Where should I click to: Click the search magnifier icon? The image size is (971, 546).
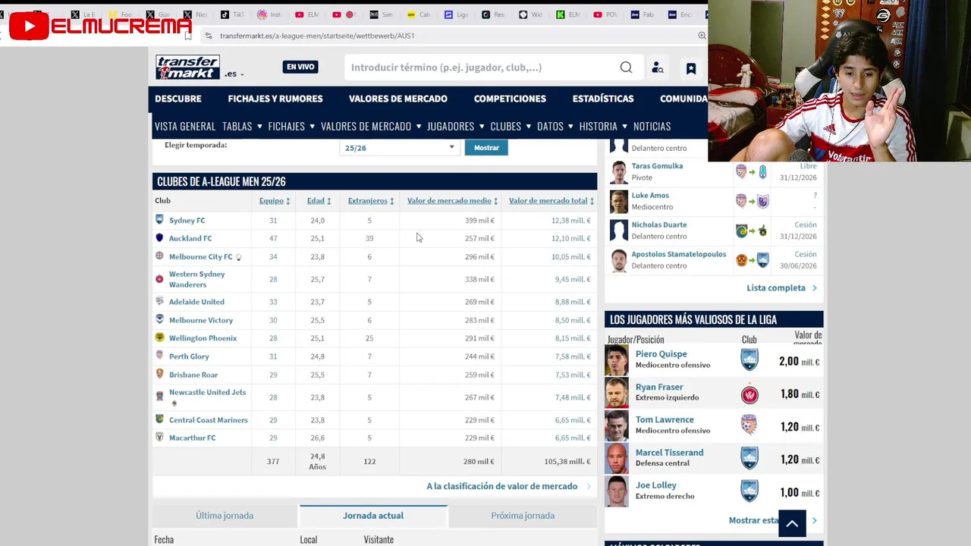626,67
